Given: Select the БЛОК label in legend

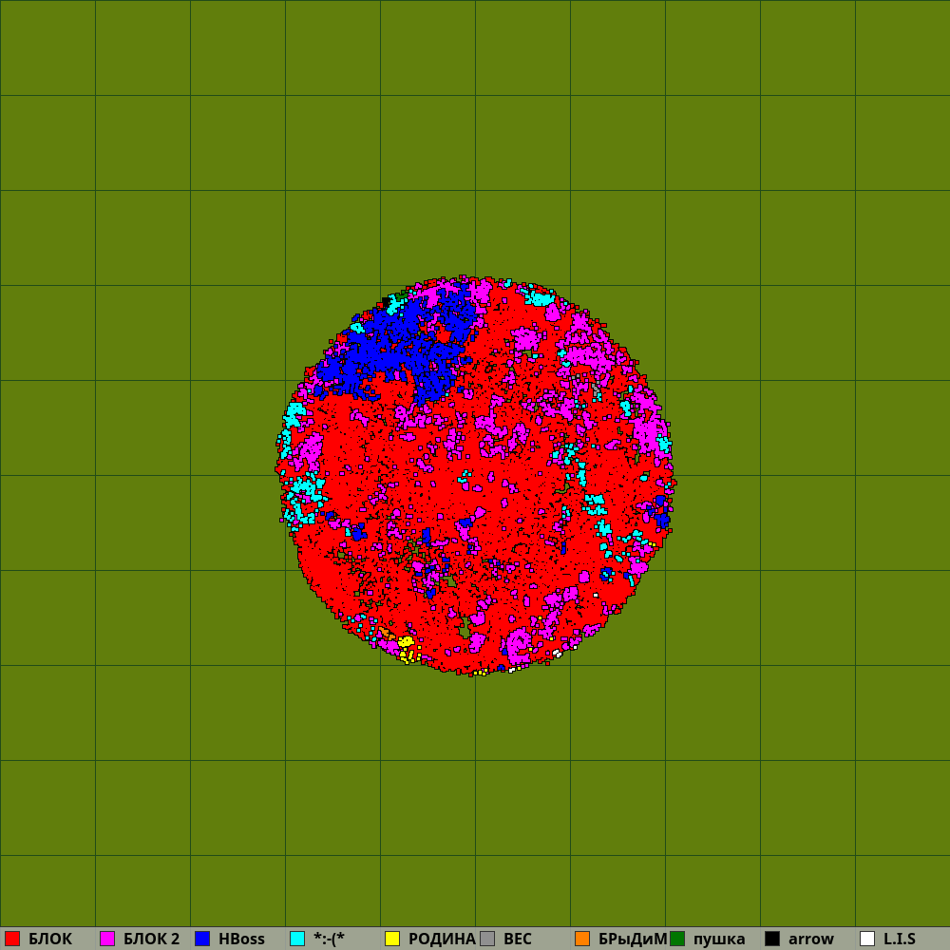Looking at the screenshot, I should coord(50,940).
